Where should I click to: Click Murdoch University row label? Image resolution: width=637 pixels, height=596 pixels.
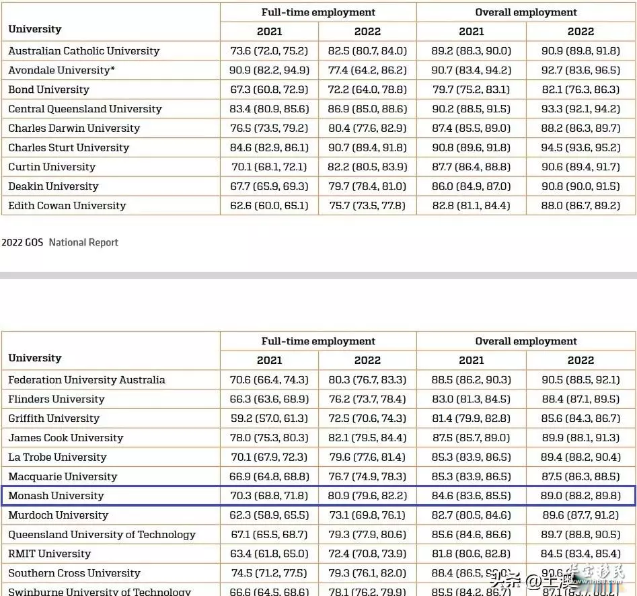point(58,515)
